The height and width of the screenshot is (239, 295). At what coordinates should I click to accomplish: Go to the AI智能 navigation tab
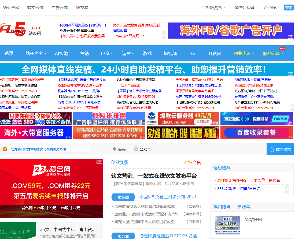61,53
